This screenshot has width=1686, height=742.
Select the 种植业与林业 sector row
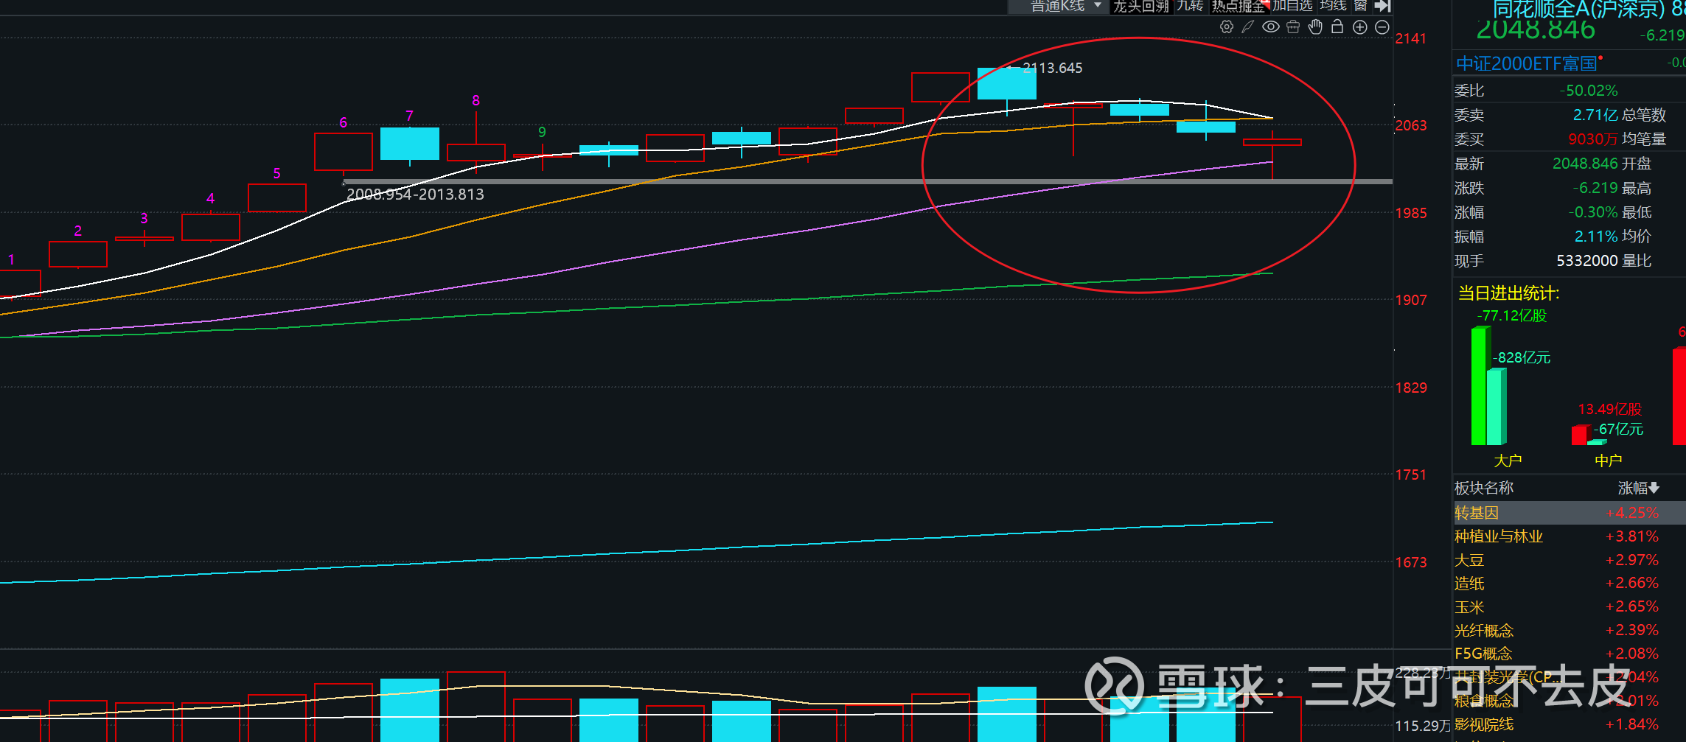(1569, 536)
